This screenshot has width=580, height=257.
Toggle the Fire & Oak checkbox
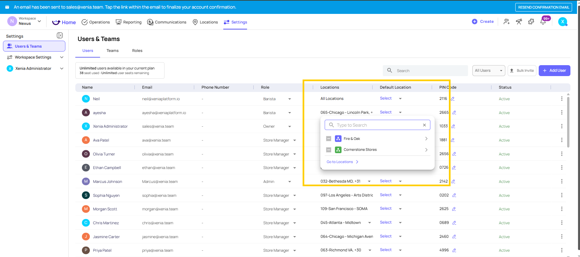329,139
